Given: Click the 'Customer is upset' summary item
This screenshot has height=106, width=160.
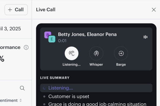Looking at the screenshot, I should [x=69, y=96].
